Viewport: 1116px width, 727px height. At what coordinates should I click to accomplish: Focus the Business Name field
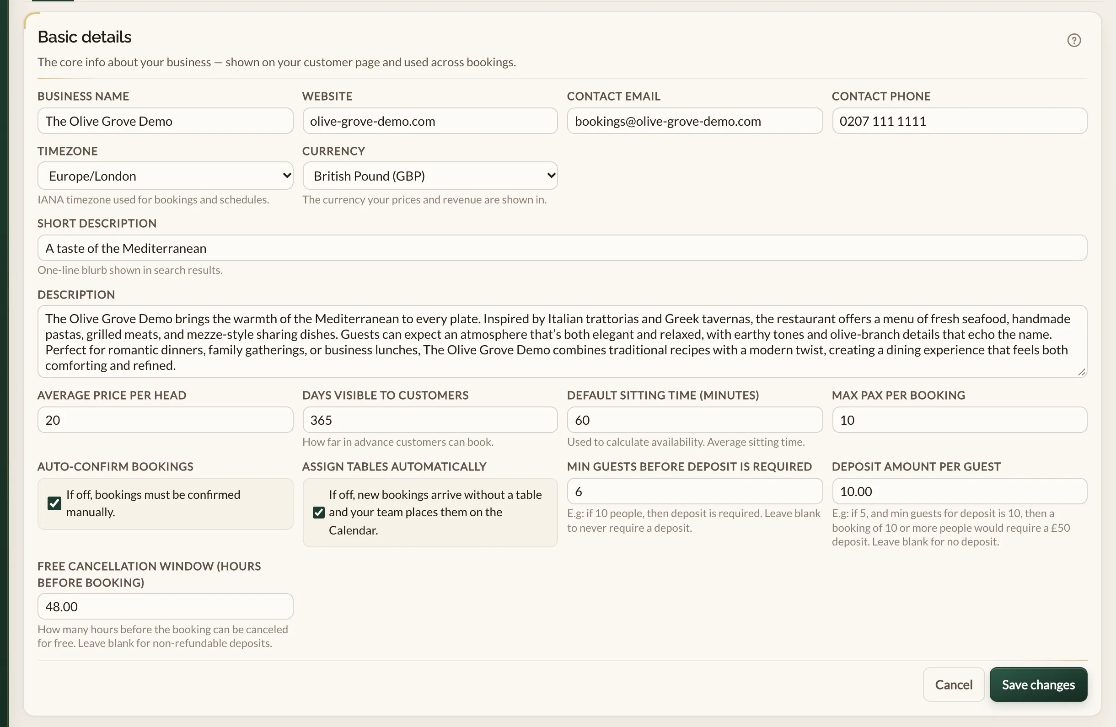pyautogui.click(x=166, y=121)
